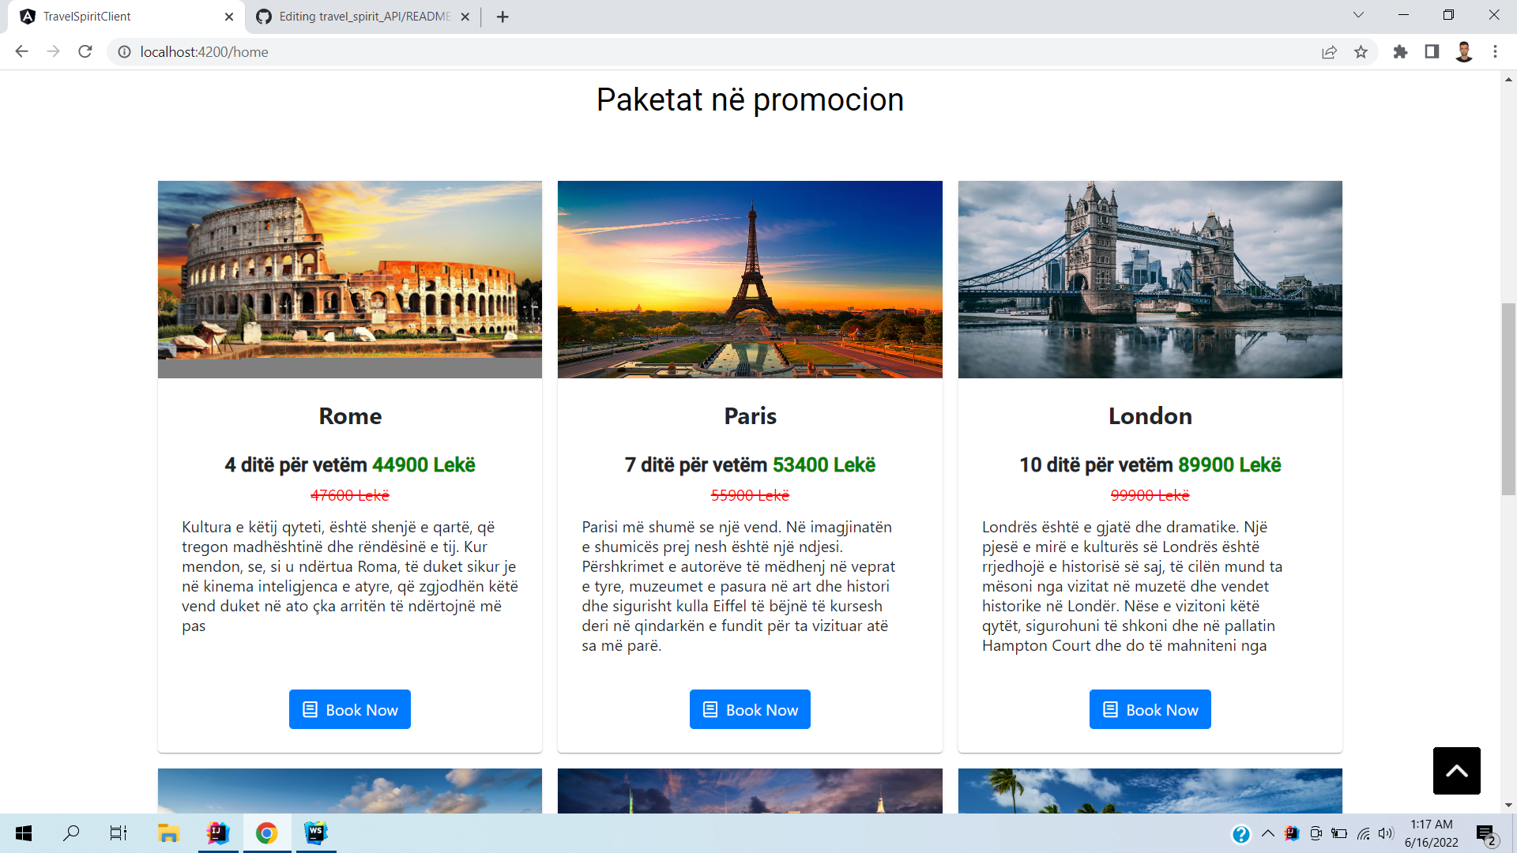Open a new browser tab with plus icon
This screenshot has height=853, width=1517.
click(503, 17)
